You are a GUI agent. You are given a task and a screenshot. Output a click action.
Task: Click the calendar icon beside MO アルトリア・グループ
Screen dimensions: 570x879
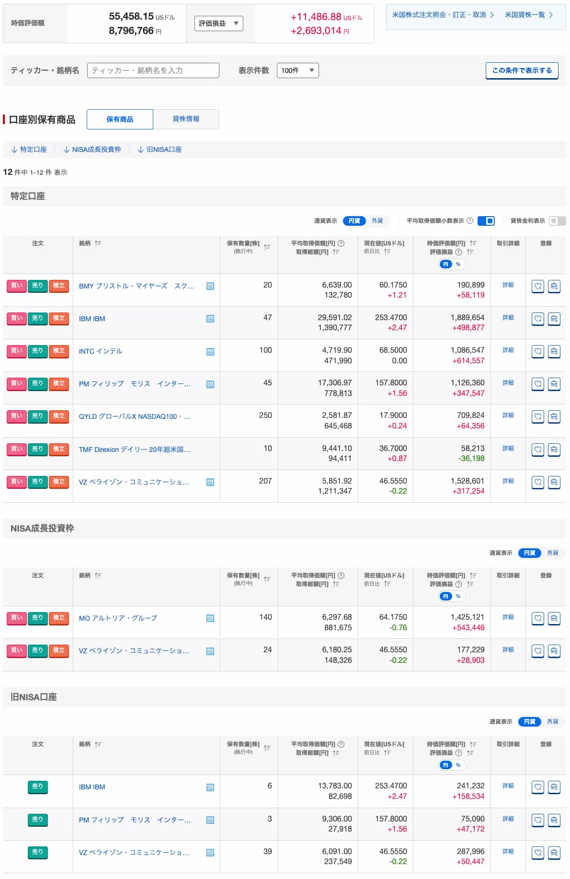(x=210, y=618)
